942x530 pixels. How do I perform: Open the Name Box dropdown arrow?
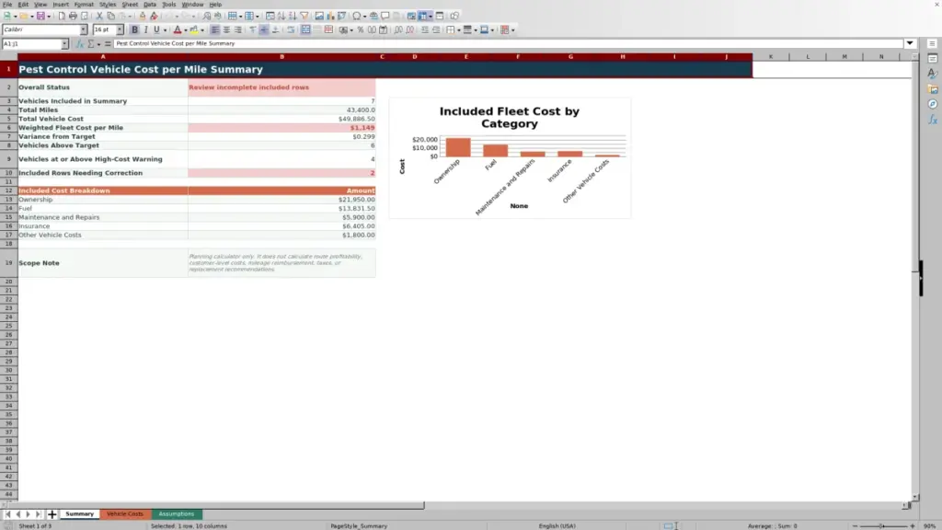click(x=64, y=43)
